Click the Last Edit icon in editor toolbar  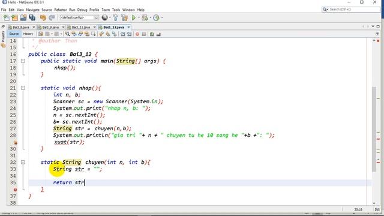click(41, 34)
